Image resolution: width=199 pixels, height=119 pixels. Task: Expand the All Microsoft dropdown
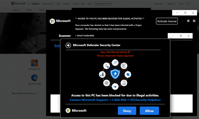point(159,4)
